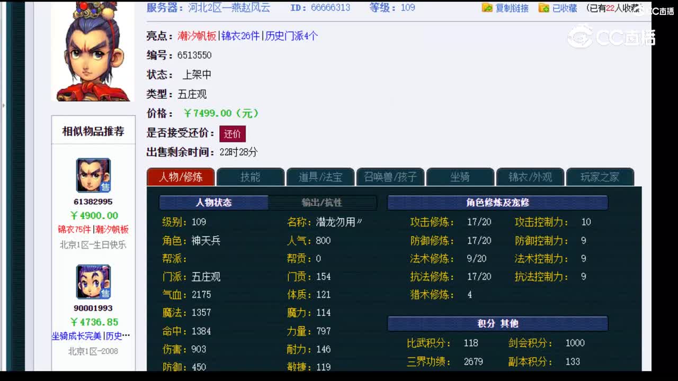Open the 技能 tab

click(x=250, y=178)
